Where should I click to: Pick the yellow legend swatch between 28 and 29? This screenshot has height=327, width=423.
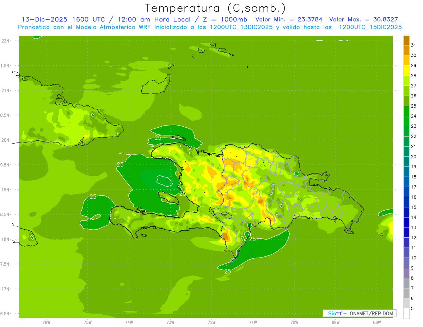coord(406,71)
